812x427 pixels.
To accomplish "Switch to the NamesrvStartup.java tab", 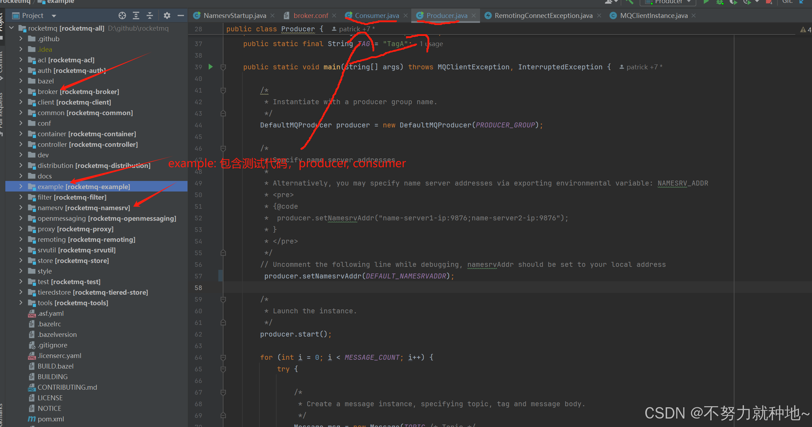I will coord(234,15).
